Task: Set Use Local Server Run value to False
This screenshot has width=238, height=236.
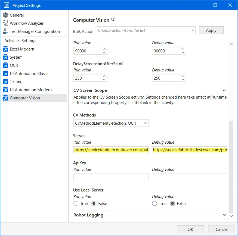Action: click(94, 203)
